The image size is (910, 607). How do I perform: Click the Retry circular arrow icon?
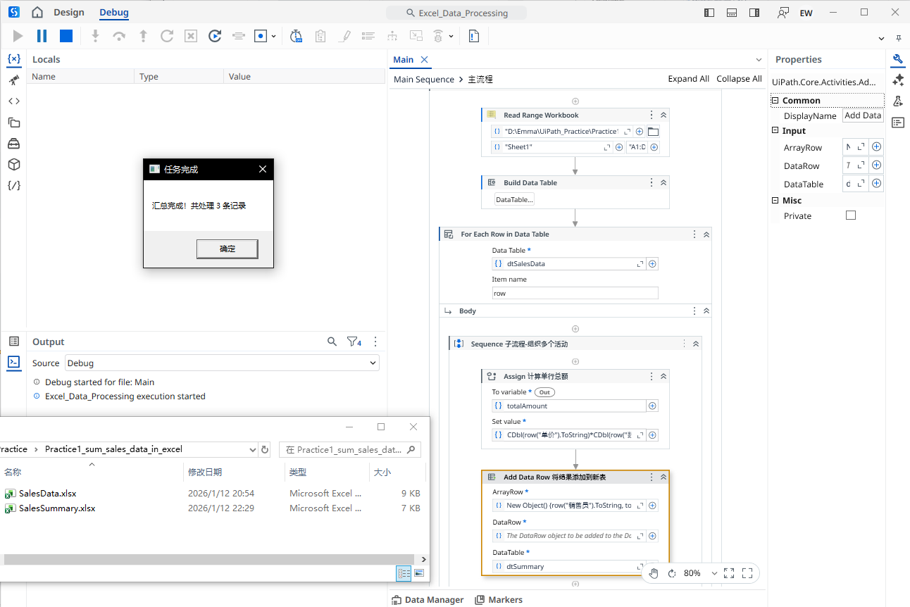click(167, 36)
